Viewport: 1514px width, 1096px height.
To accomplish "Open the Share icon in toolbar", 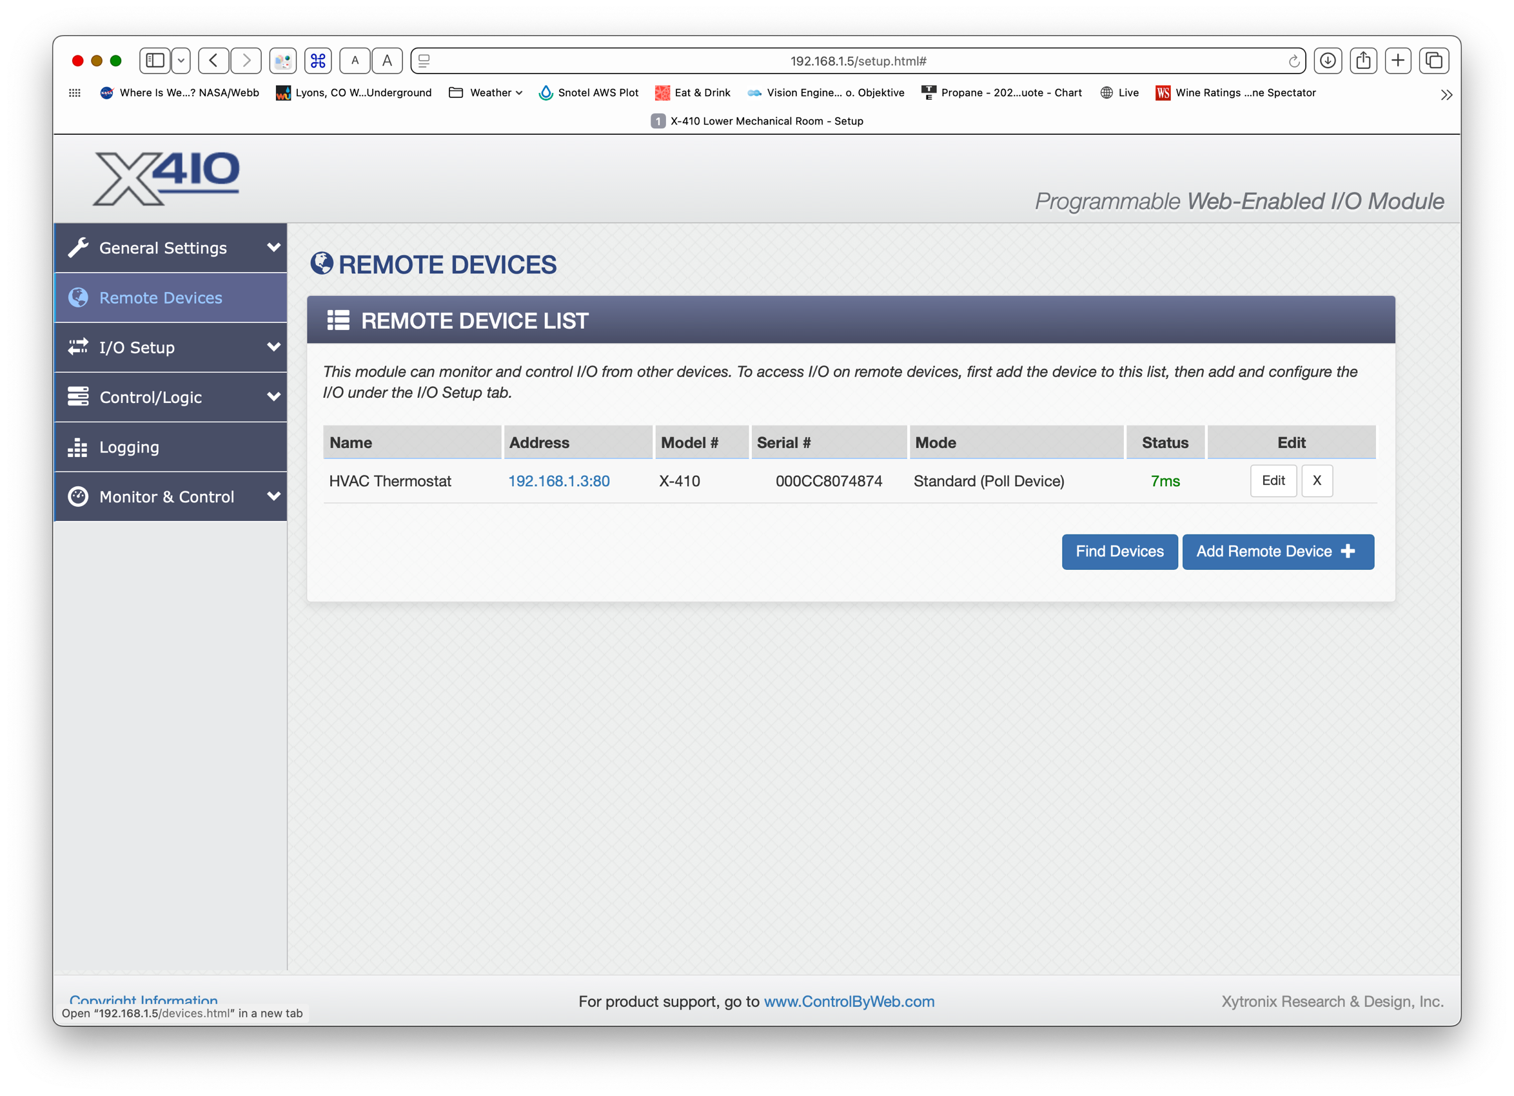I will [x=1363, y=61].
